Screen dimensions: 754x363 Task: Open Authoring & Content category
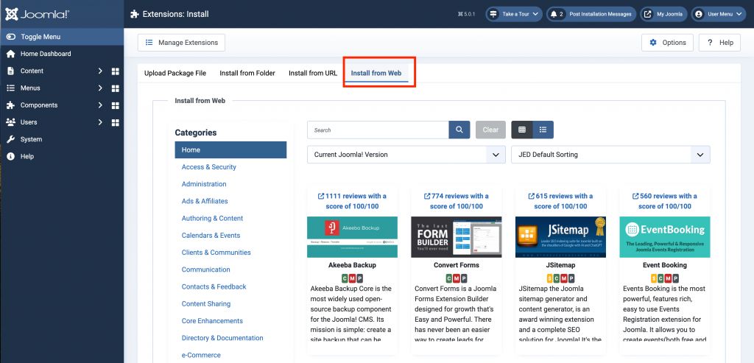pos(212,218)
